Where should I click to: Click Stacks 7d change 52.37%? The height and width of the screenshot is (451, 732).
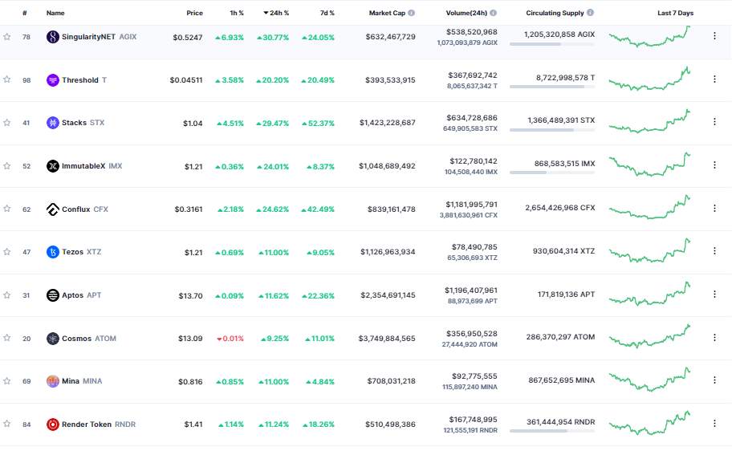click(x=318, y=124)
